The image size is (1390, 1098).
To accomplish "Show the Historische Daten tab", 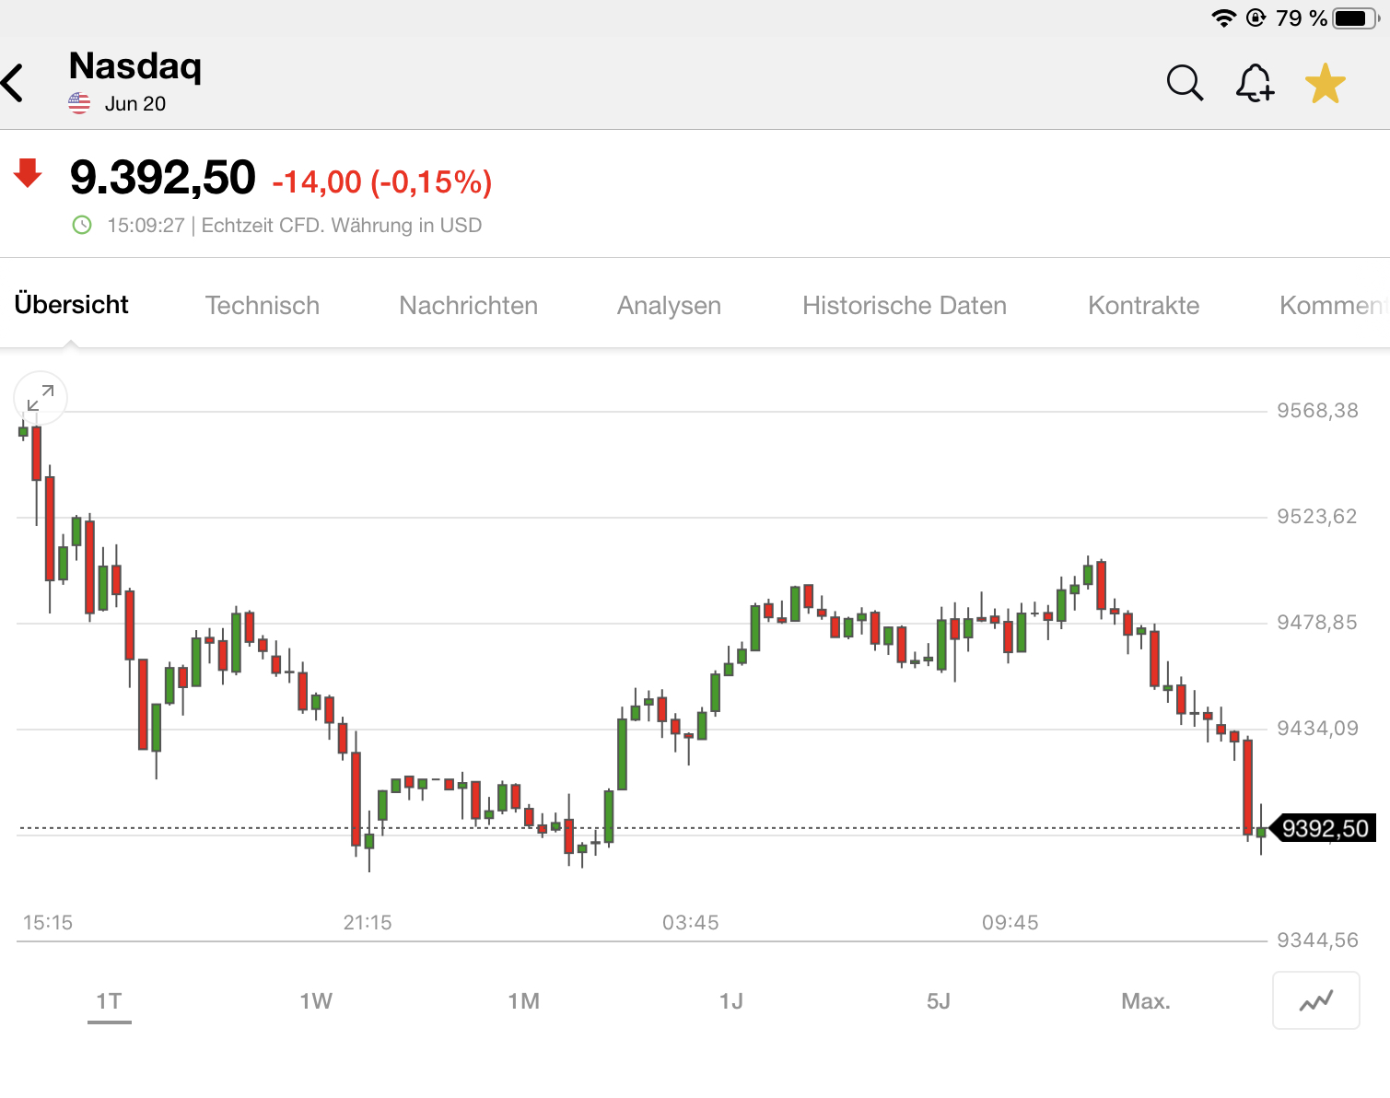I will [x=904, y=305].
